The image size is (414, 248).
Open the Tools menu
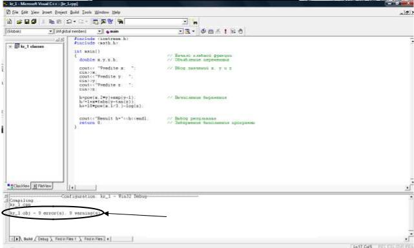click(x=87, y=12)
